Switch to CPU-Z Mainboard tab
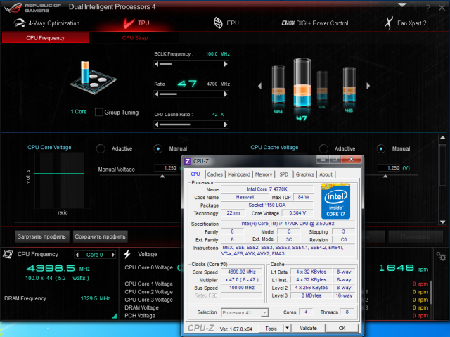This screenshot has height=337, width=450. [239, 174]
